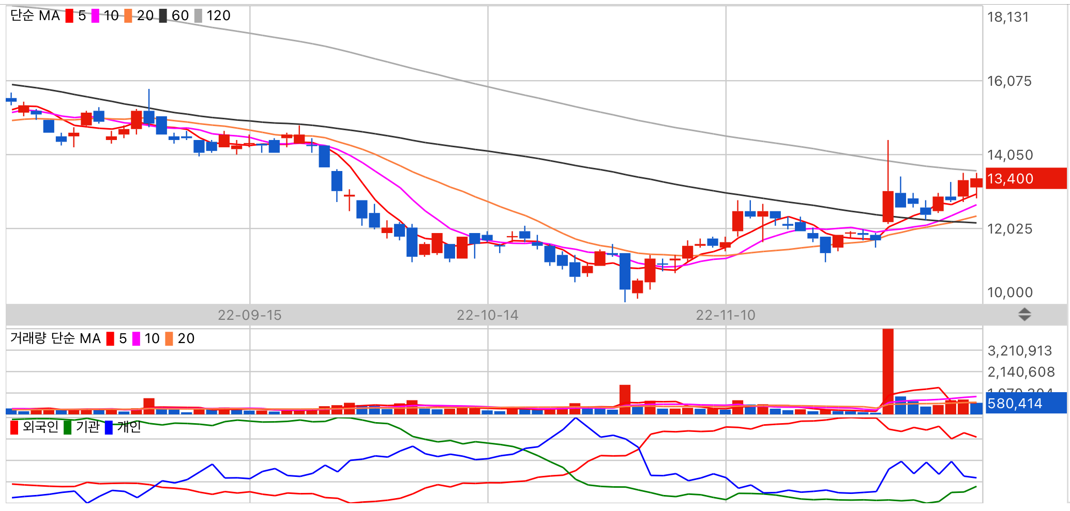The width and height of the screenshot is (1070, 511).
Task: Click the 기관 legend label
Action: click(x=87, y=427)
